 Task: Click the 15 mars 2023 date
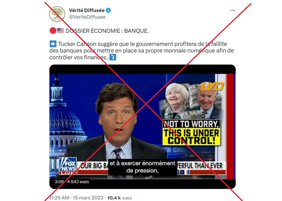click(x=88, y=198)
